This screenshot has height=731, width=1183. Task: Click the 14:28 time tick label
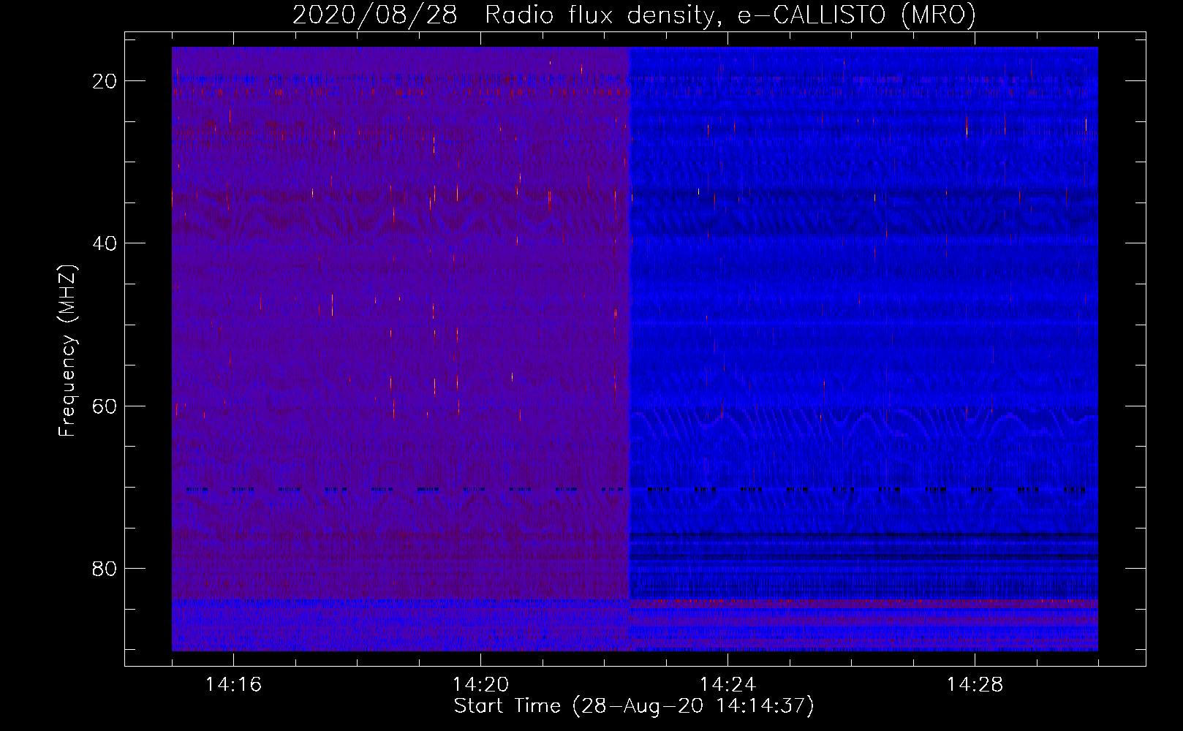point(975,685)
